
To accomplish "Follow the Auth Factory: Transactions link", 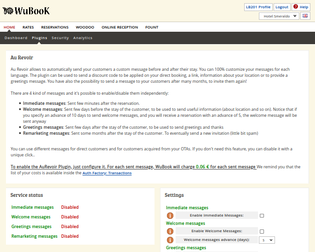I will click(x=107, y=173).
